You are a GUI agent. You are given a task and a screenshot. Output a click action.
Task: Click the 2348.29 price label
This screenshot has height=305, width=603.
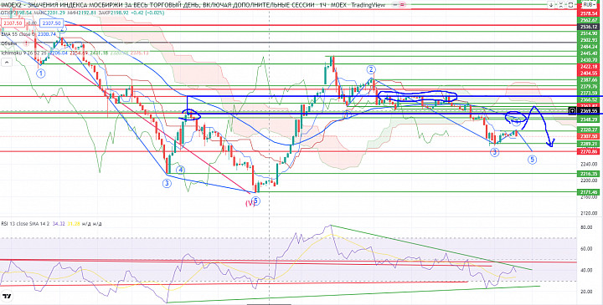590,119
